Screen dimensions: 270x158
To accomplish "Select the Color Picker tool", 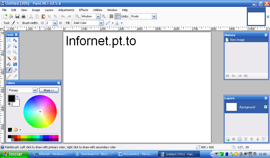I will [15, 76].
